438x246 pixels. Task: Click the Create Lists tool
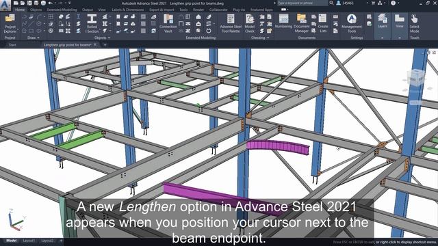point(323,24)
